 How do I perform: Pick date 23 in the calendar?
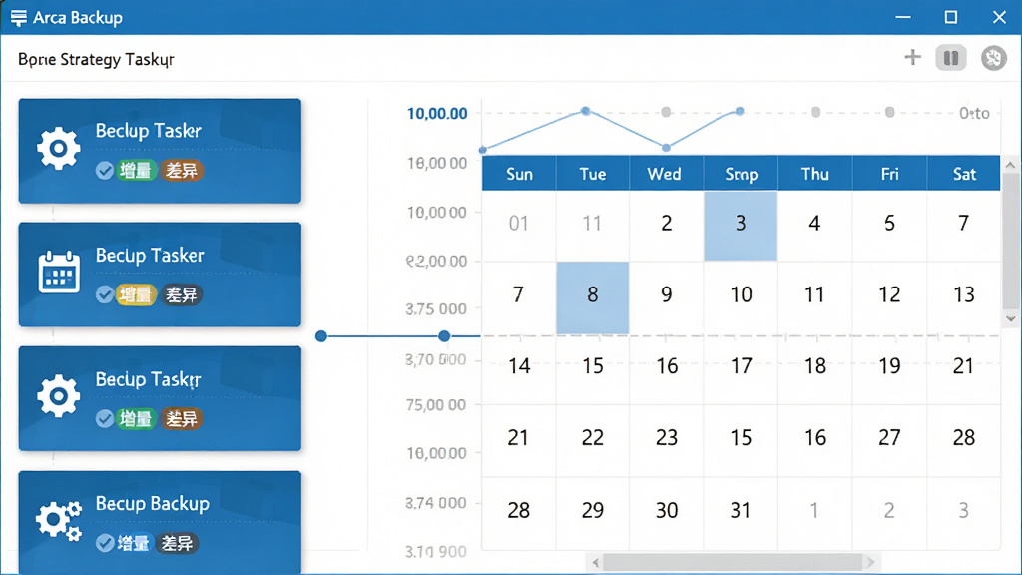click(x=666, y=438)
